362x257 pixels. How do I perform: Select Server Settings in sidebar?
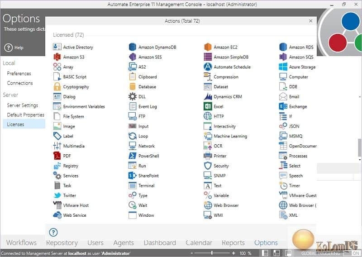[22, 105]
